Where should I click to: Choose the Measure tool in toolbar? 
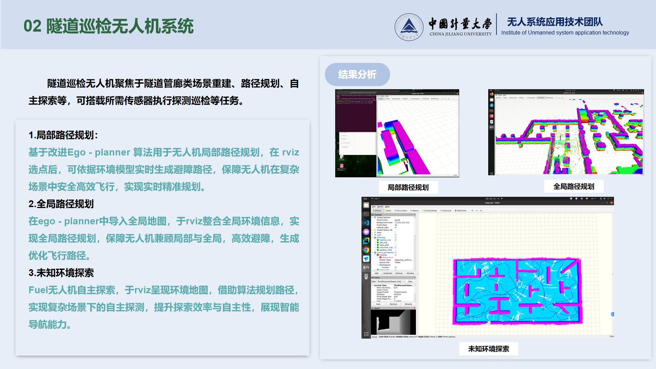(414, 211)
